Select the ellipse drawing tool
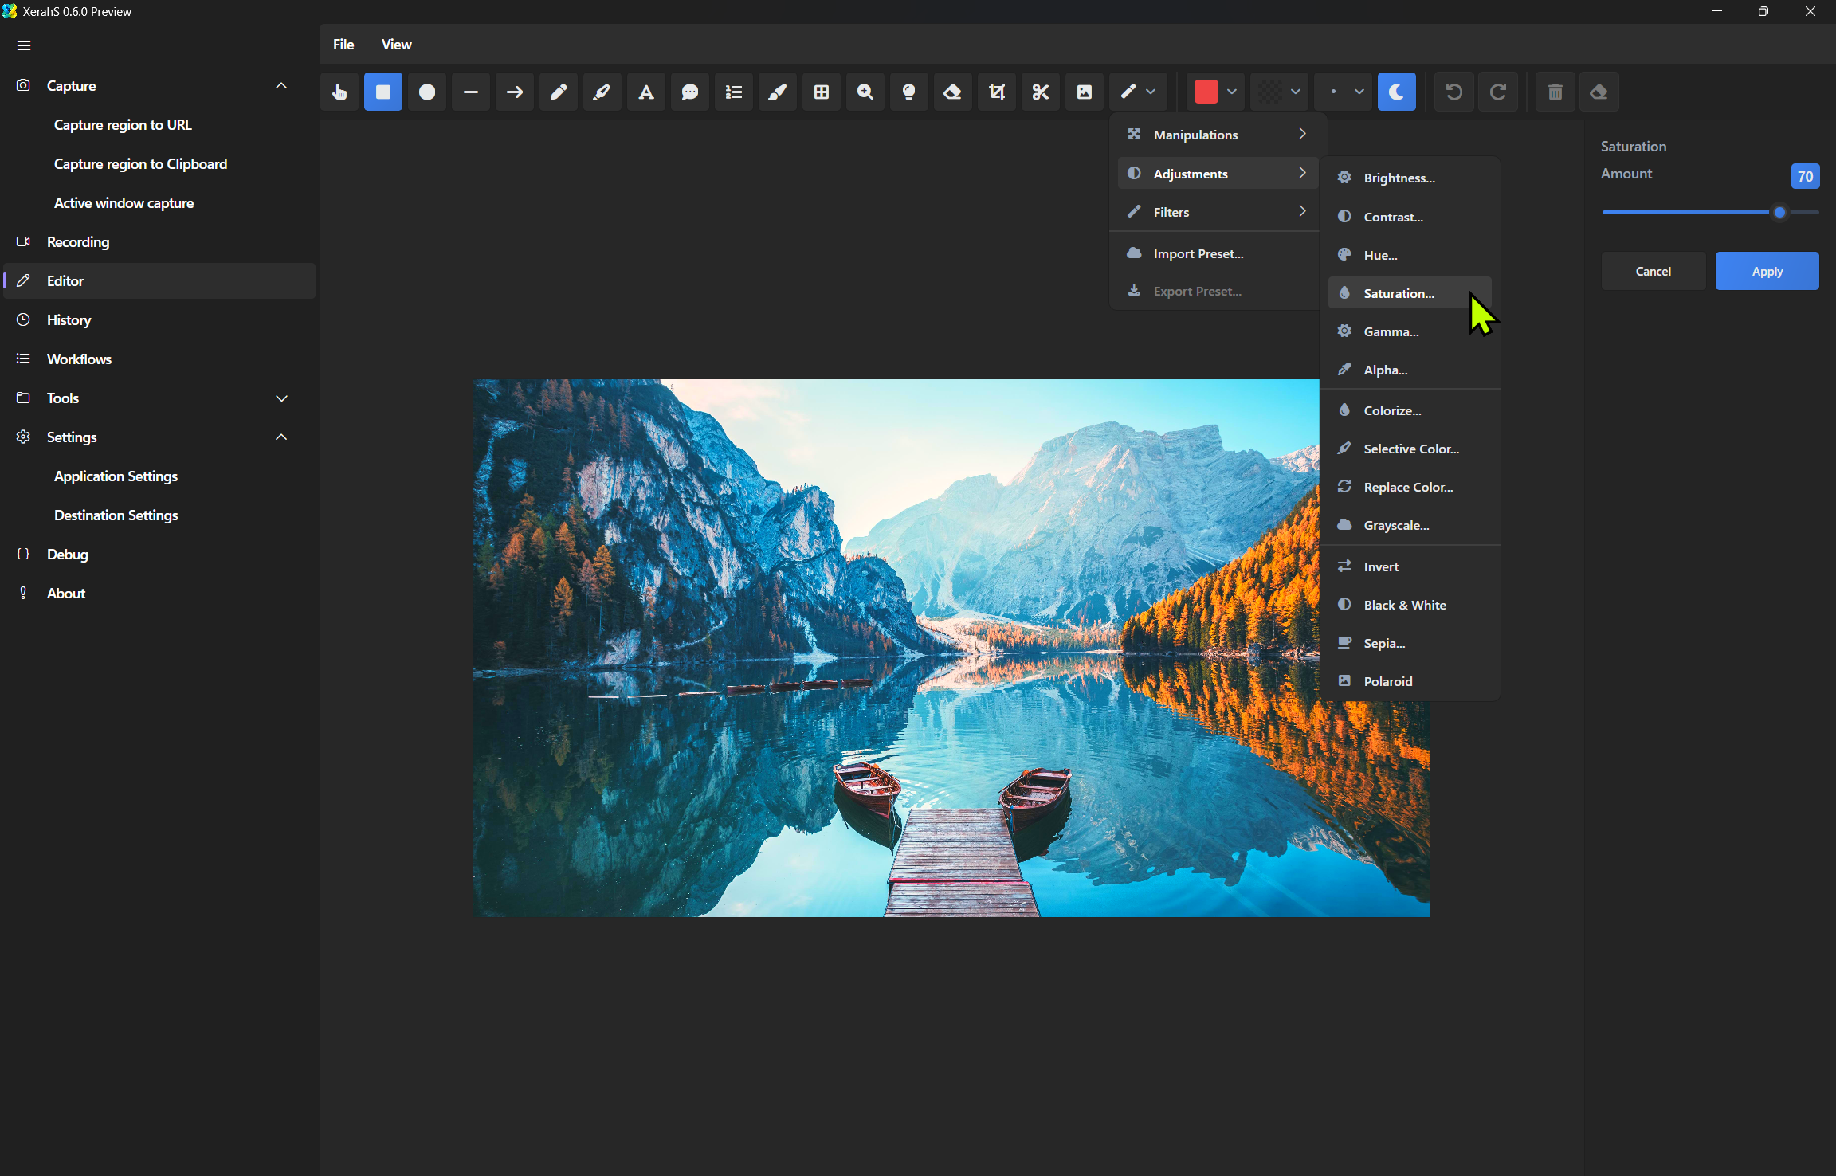1836x1176 pixels. [x=427, y=92]
